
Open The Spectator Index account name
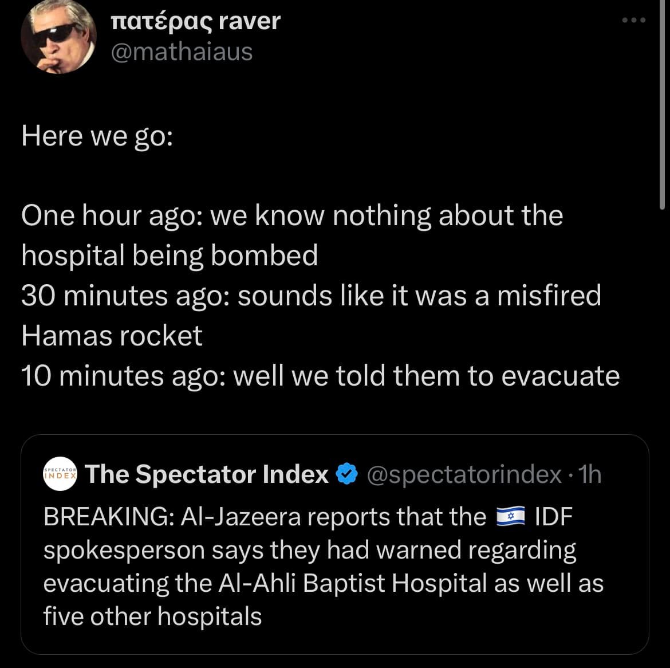[206, 474]
